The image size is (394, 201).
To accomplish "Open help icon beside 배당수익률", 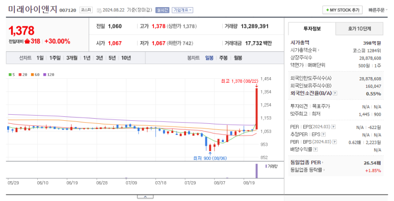I will coord(316,149).
